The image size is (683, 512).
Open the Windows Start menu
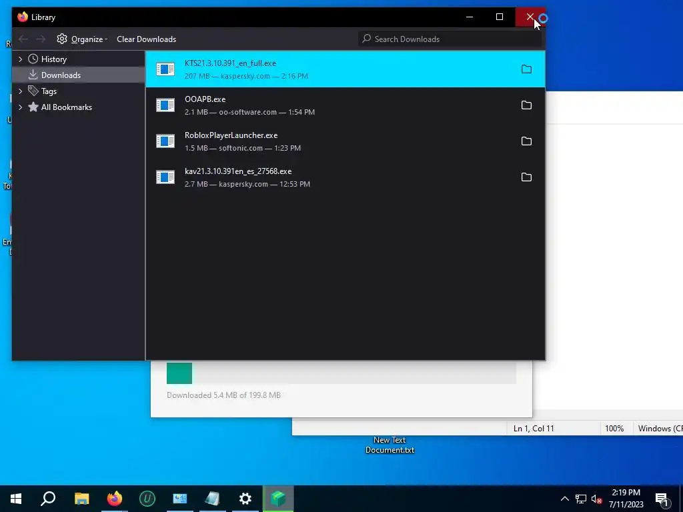[16, 499]
